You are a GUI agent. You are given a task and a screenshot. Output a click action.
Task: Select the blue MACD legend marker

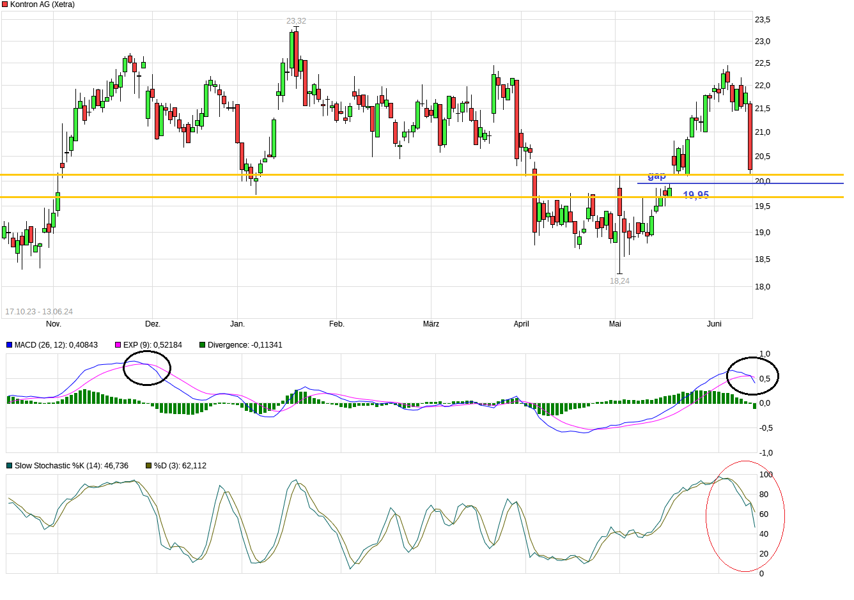9,344
